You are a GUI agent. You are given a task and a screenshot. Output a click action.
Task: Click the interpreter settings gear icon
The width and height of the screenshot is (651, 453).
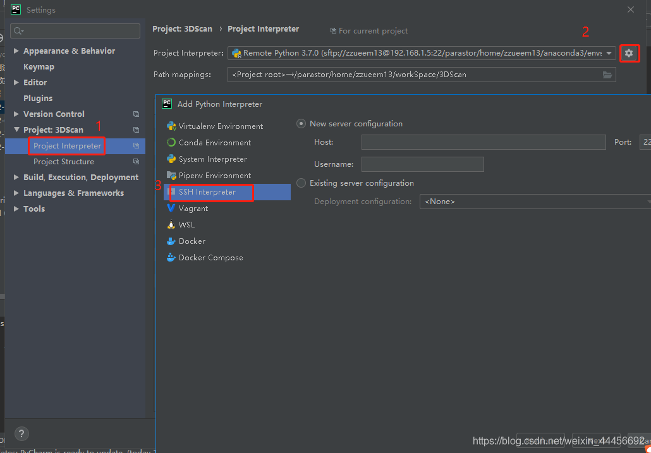[x=629, y=53]
